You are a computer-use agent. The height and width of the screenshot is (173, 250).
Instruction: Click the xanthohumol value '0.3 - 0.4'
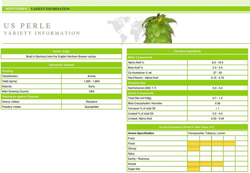218,88
